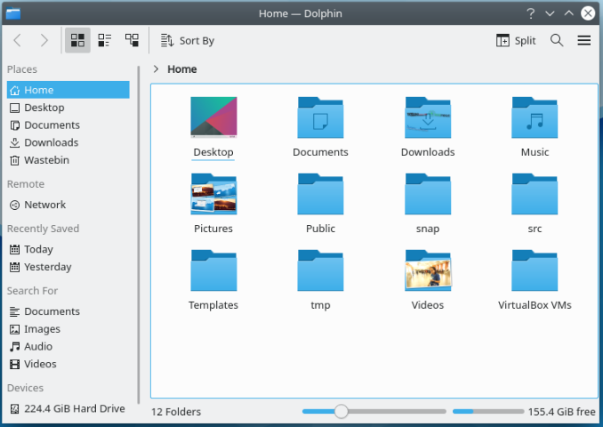Image resolution: width=603 pixels, height=427 pixels.
Task: Go back with the back arrow
Action: (x=18, y=40)
